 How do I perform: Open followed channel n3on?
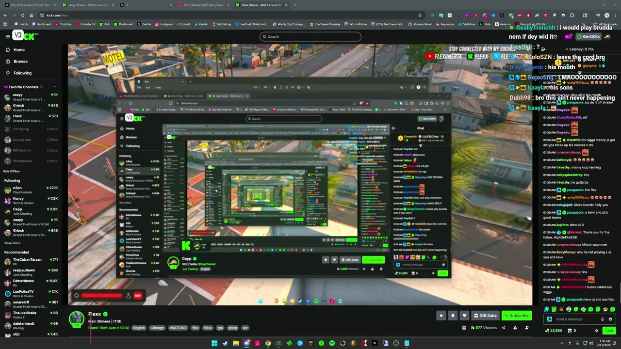[31, 190]
